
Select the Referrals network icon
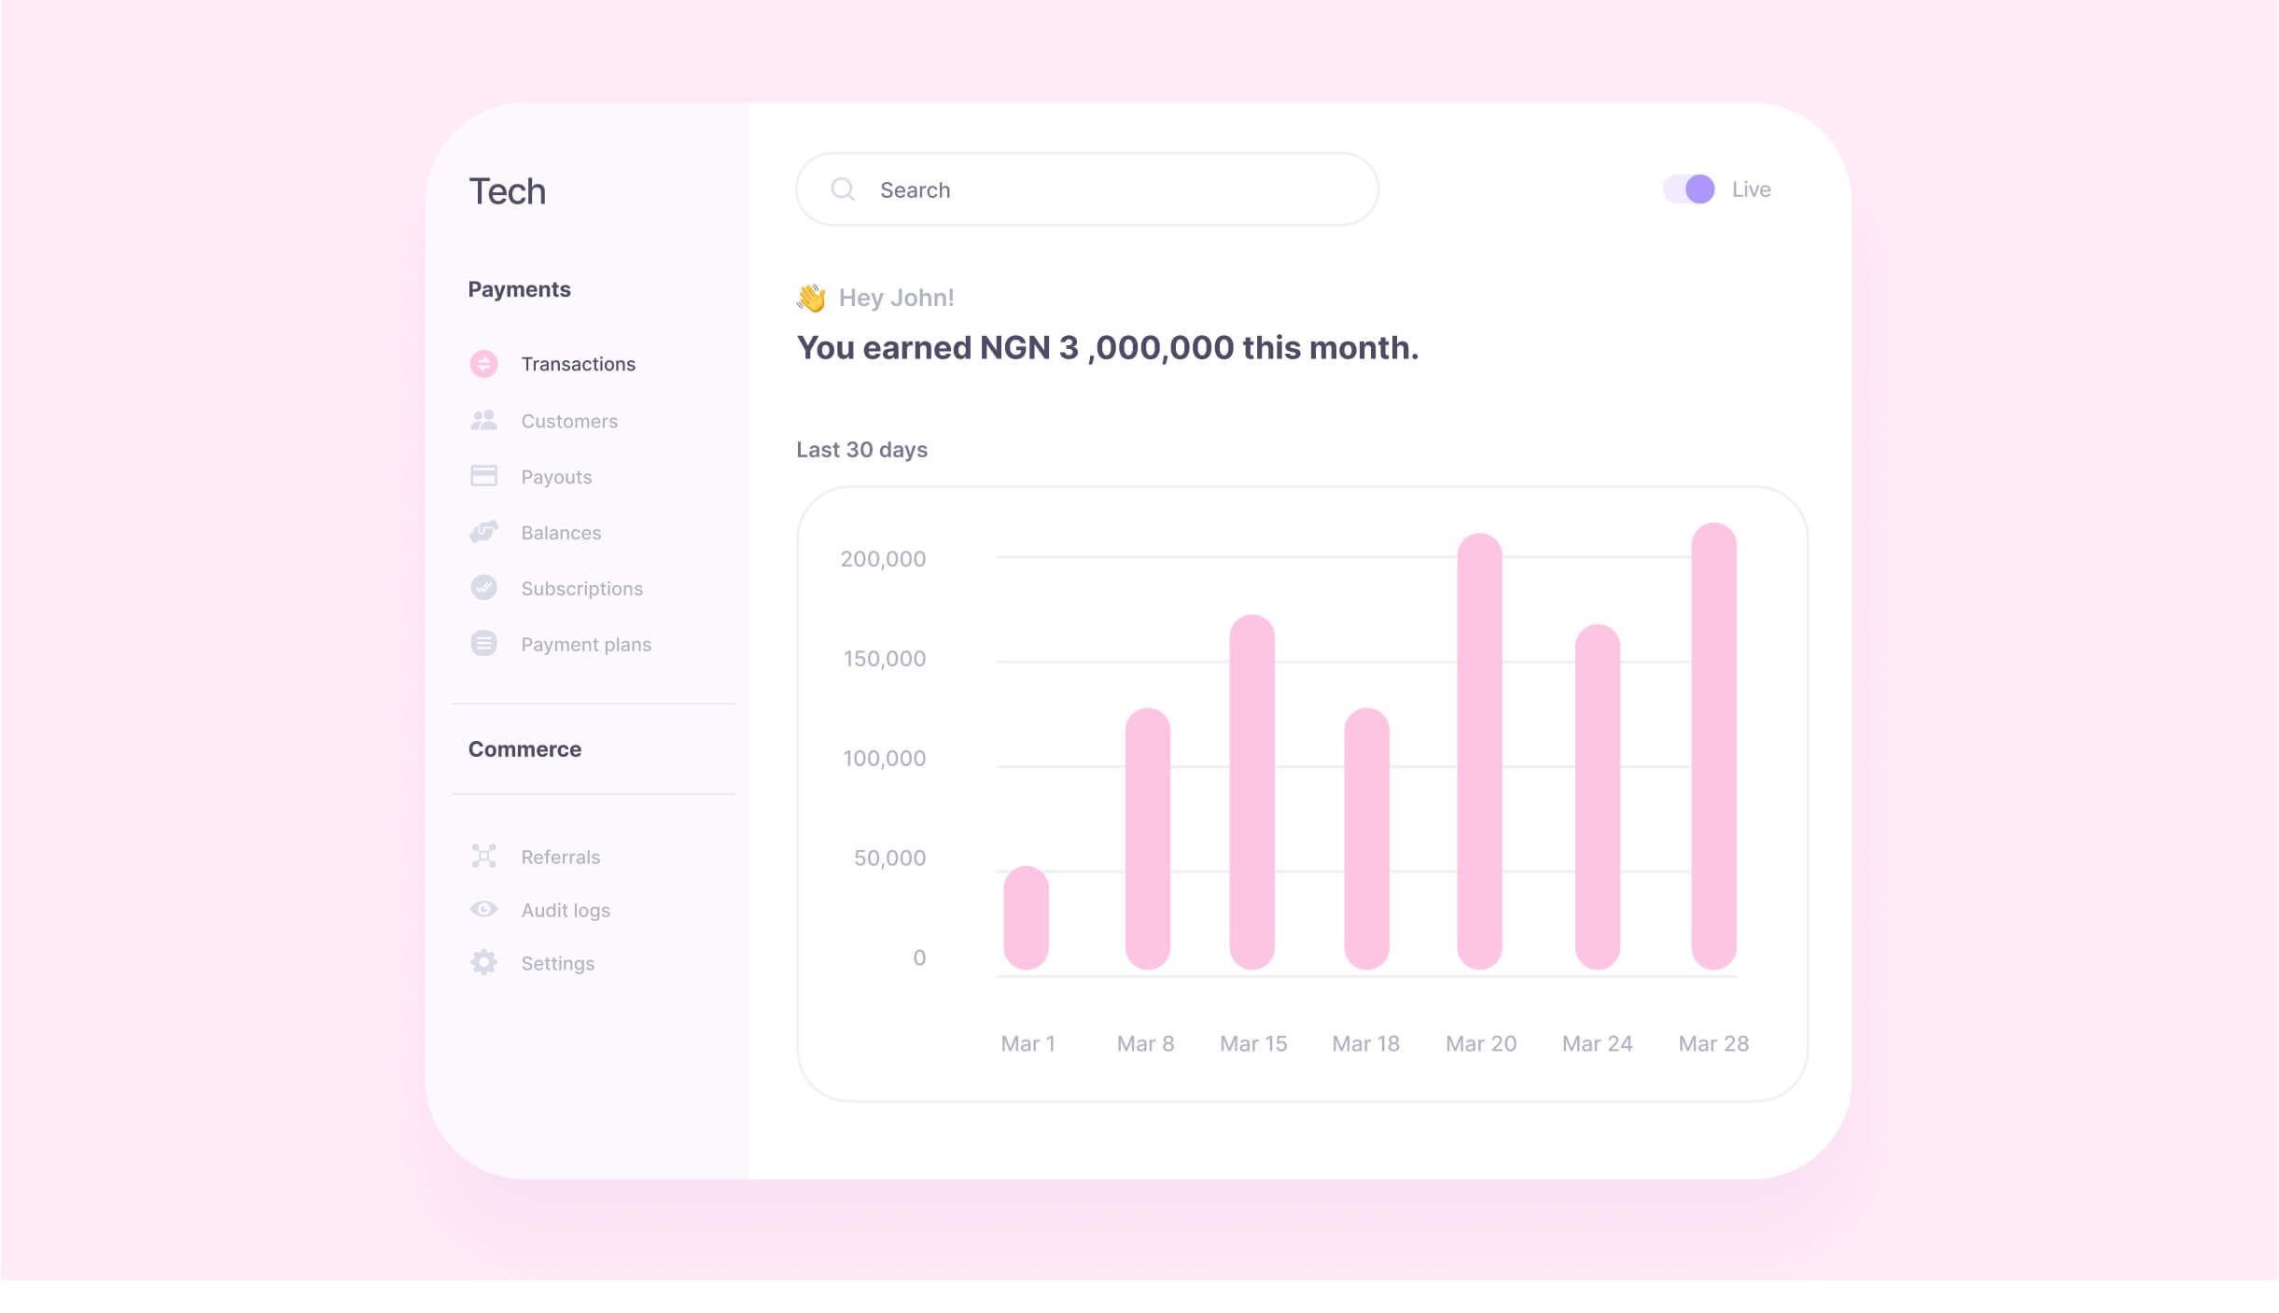point(483,856)
